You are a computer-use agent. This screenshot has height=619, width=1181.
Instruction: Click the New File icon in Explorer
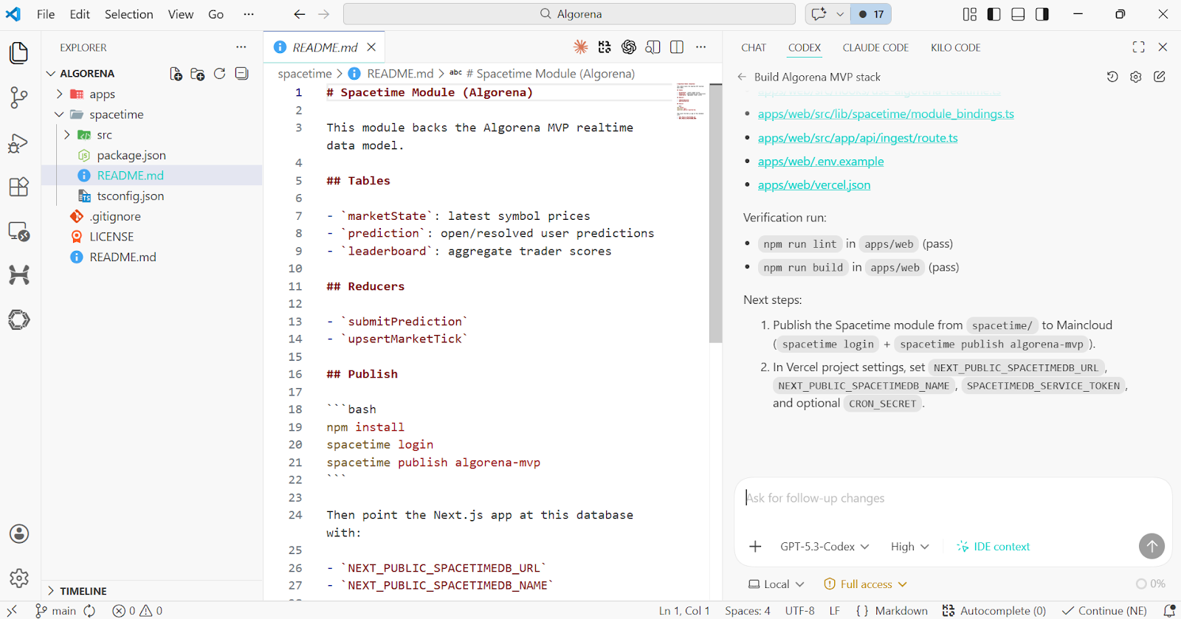[x=176, y=74]
